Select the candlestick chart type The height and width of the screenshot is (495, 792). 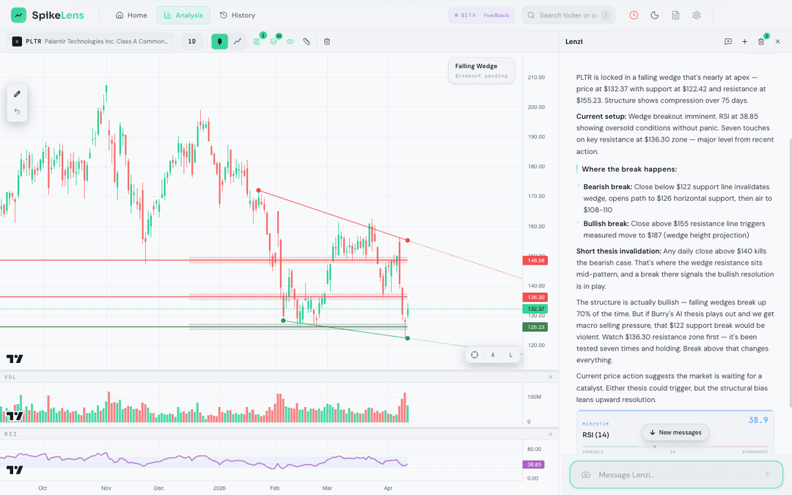pos(219,42)
